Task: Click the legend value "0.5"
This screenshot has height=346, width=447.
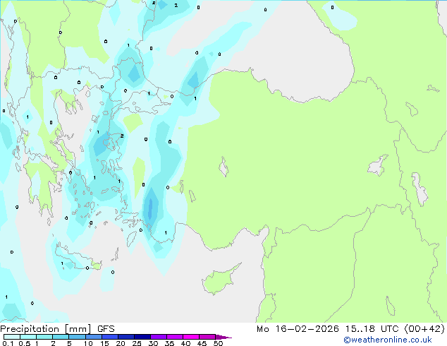Action: pyautogui.click(x=24, y=343)
